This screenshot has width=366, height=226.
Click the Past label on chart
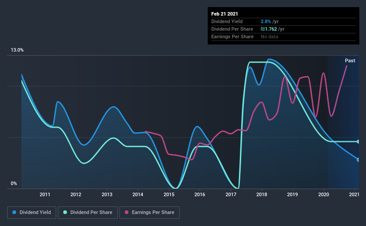coord(350,61)
